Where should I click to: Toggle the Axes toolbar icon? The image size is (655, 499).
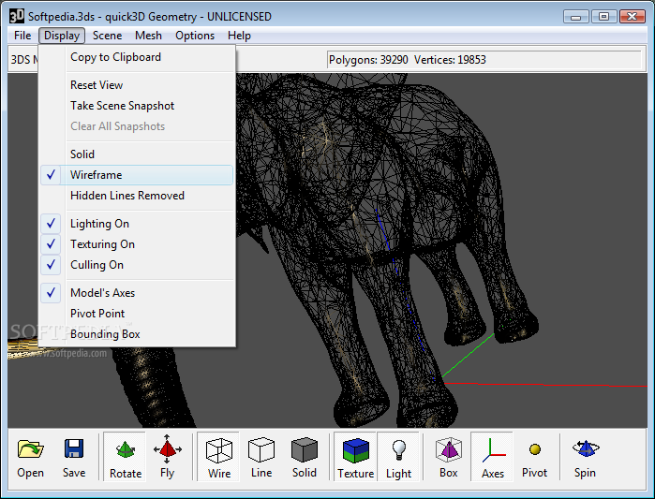(492, 457)
